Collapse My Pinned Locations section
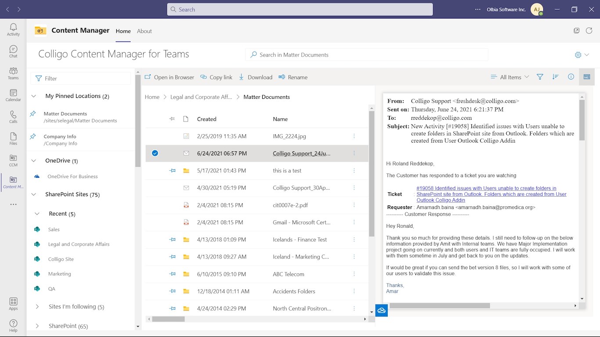Screen dimensions: 600x337 [34, 96]
